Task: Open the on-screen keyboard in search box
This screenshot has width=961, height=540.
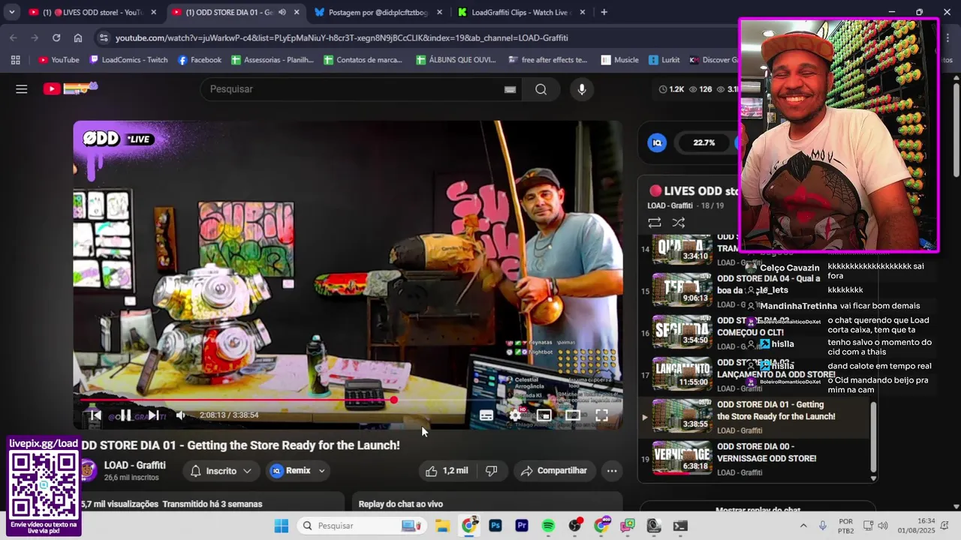Action: pyautogui.click(x=510, y=89)
